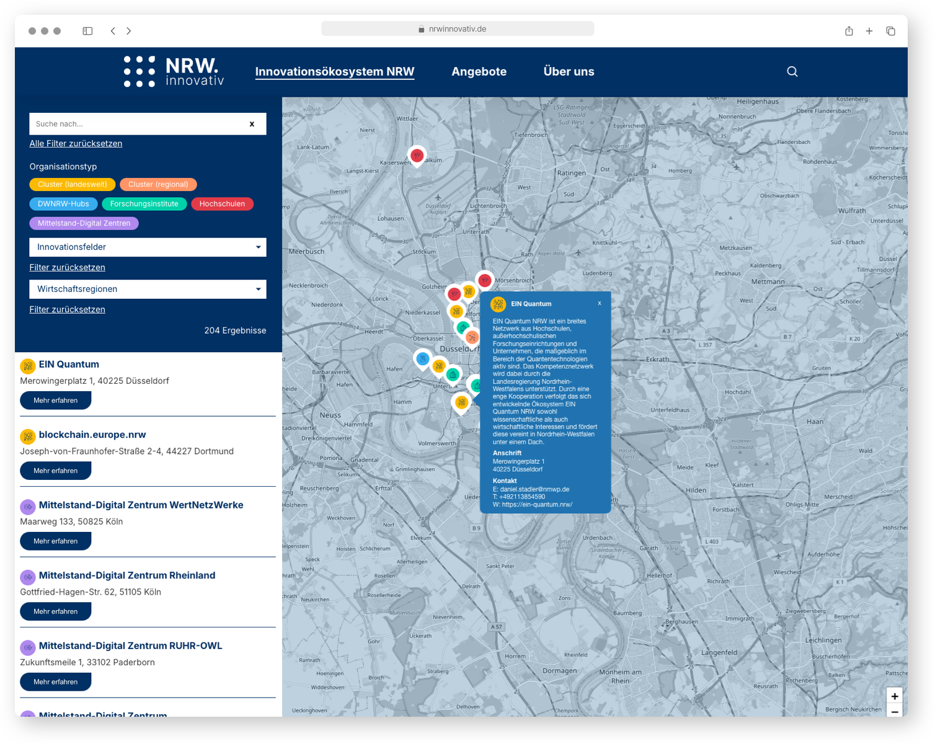Click the yellow icon beside blockchain.europe.nrw
The image size is (935, 744).
pos(28,436)
